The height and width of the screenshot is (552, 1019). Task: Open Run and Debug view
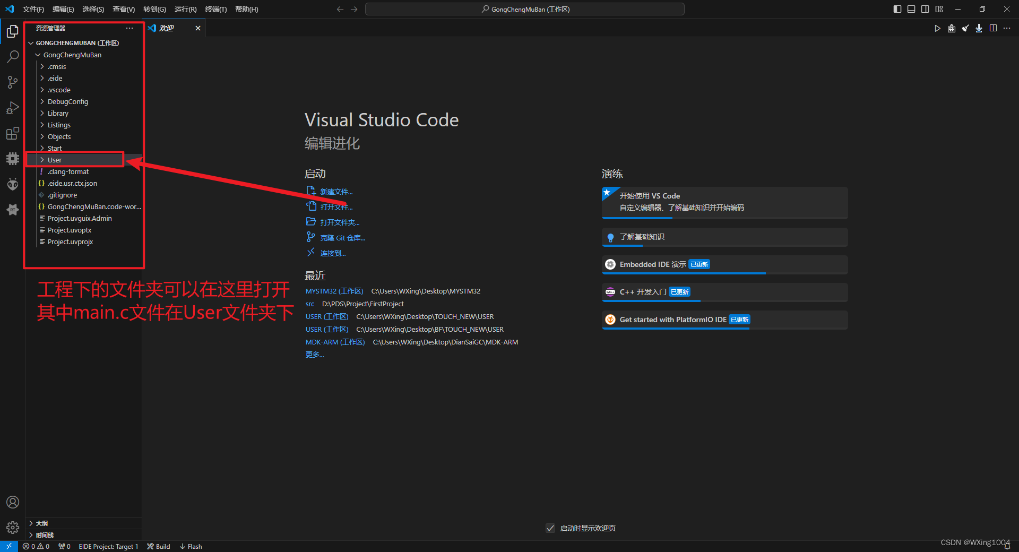pos(12,108)
